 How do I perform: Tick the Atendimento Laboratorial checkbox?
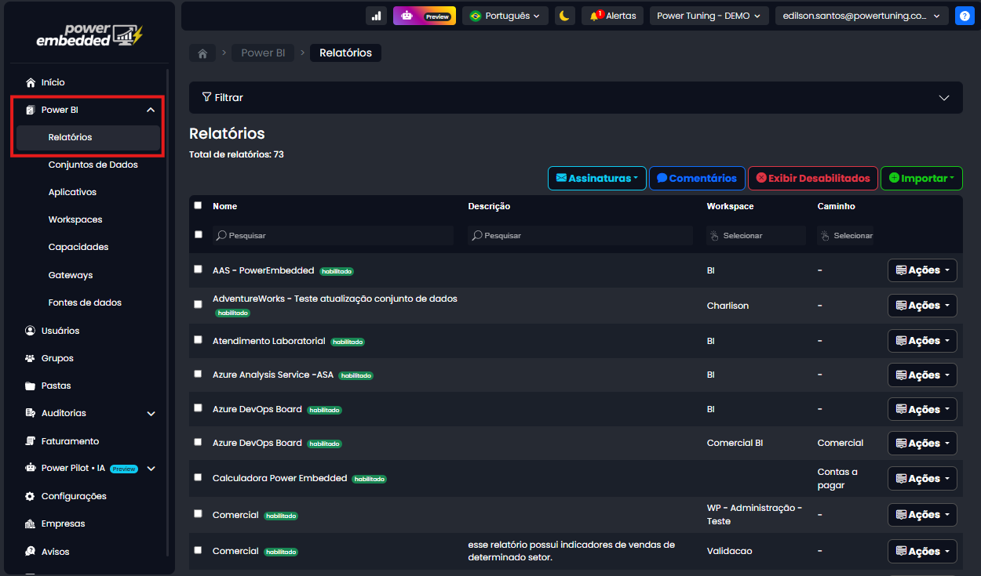[x=198, y=339]
